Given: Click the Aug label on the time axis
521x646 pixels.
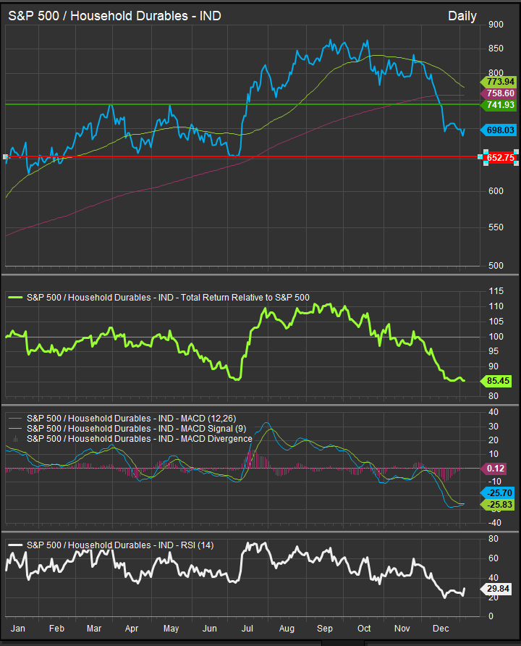Looking at the screenshot, I should [x=287, y=629].
